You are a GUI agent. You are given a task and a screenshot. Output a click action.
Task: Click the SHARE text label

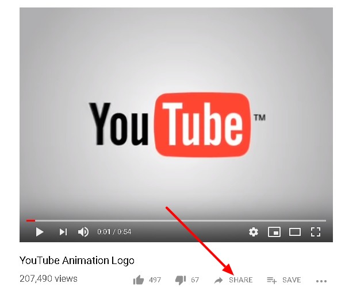coord(241,280)
